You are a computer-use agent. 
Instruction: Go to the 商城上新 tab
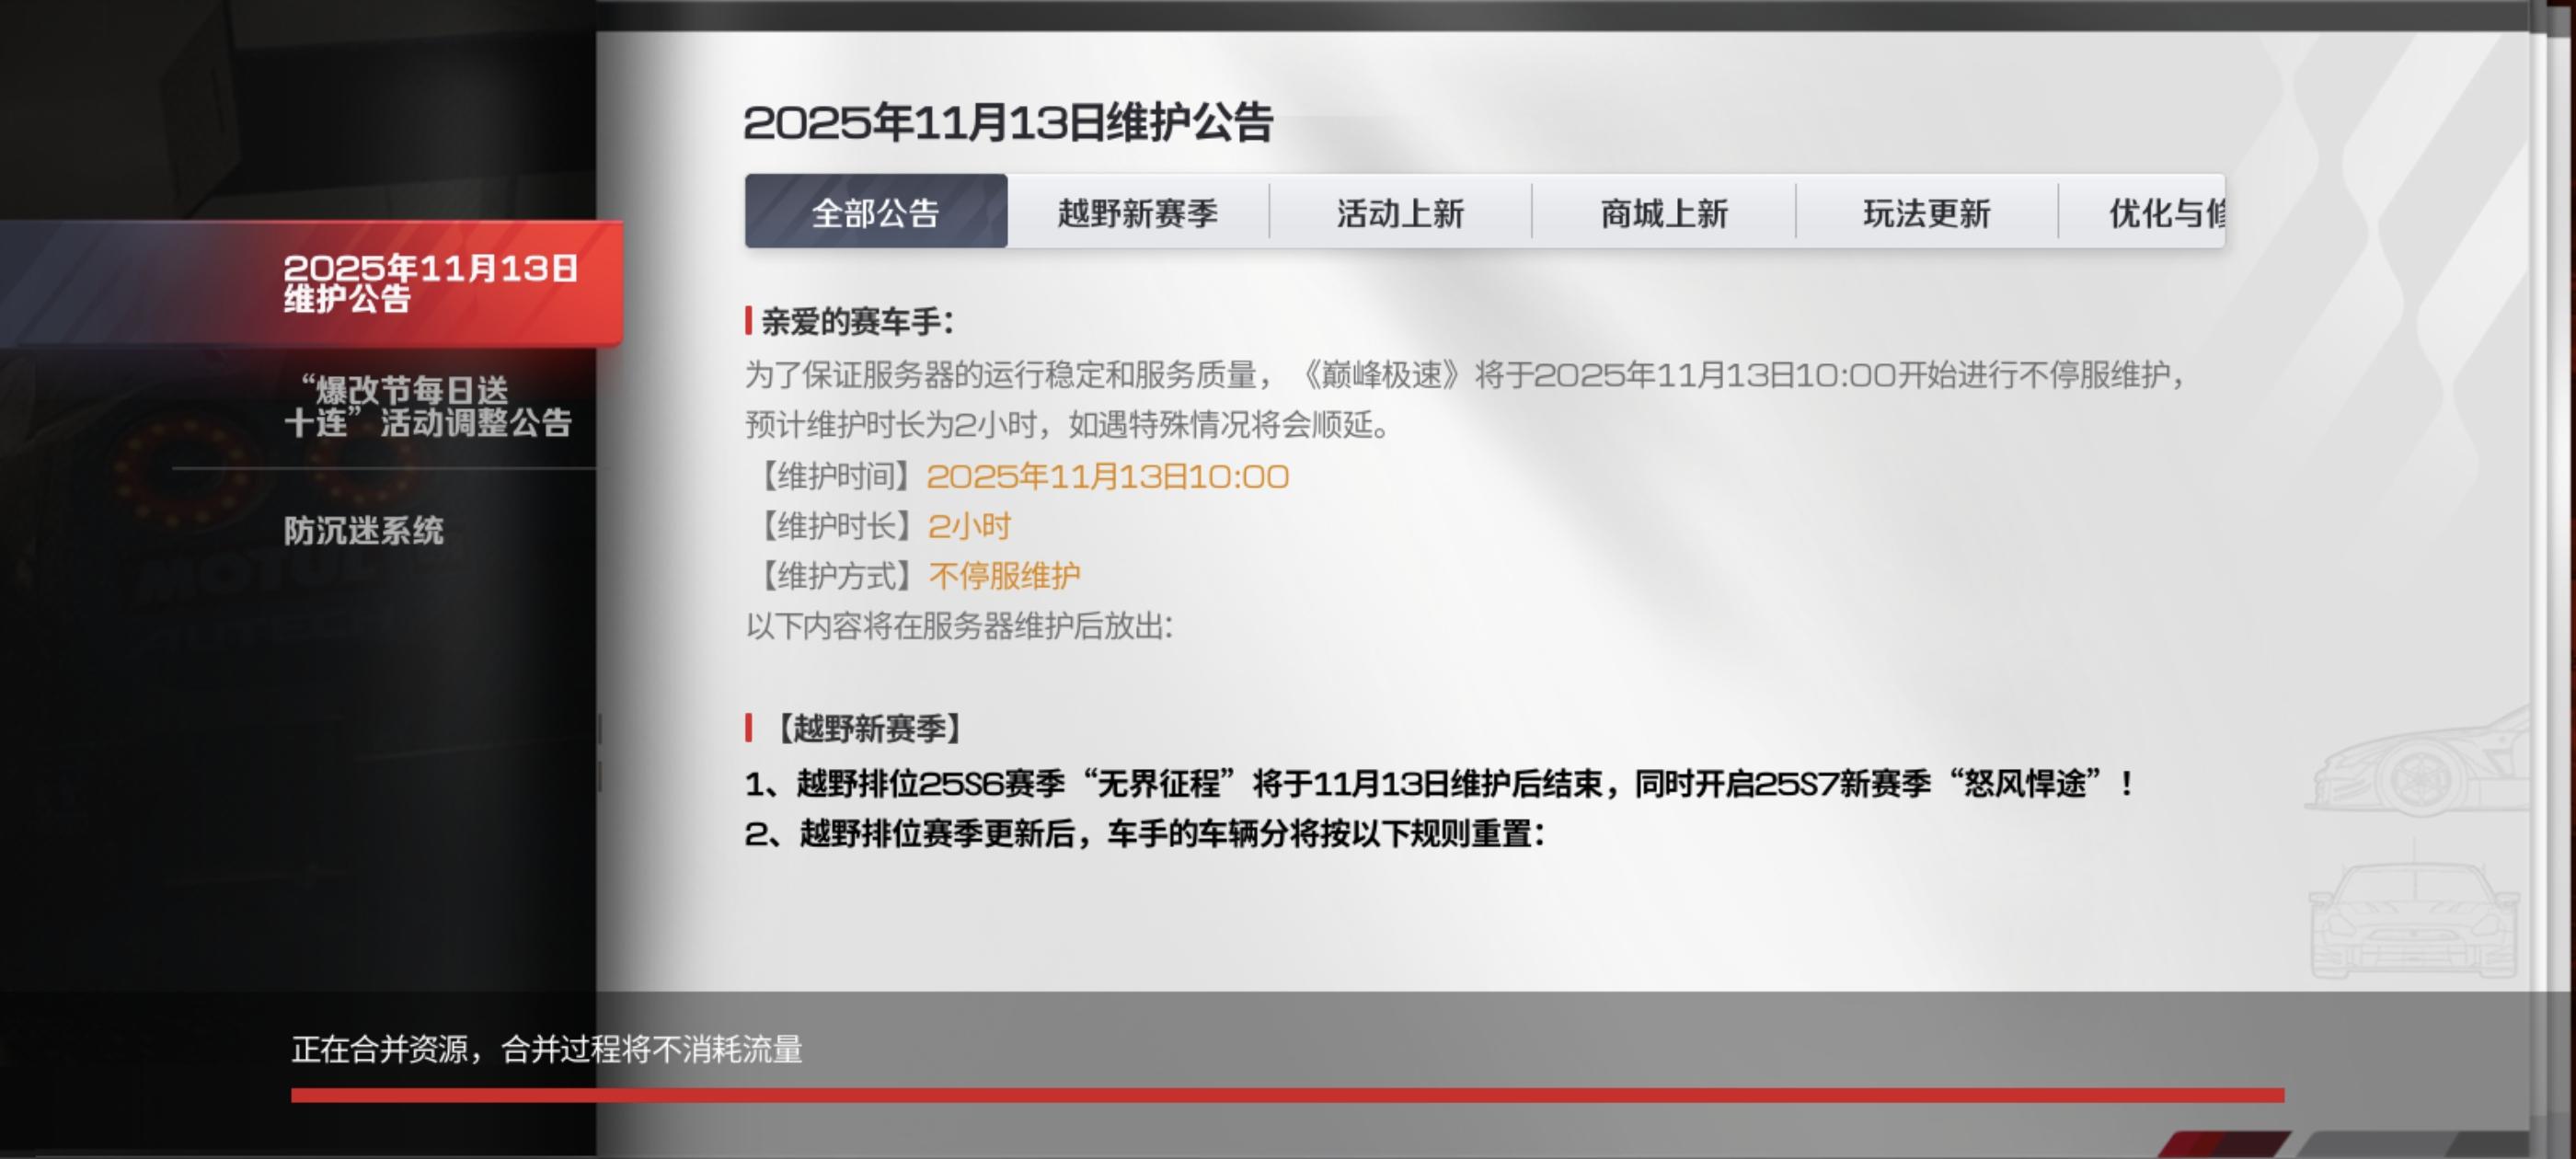[1664, 212]
